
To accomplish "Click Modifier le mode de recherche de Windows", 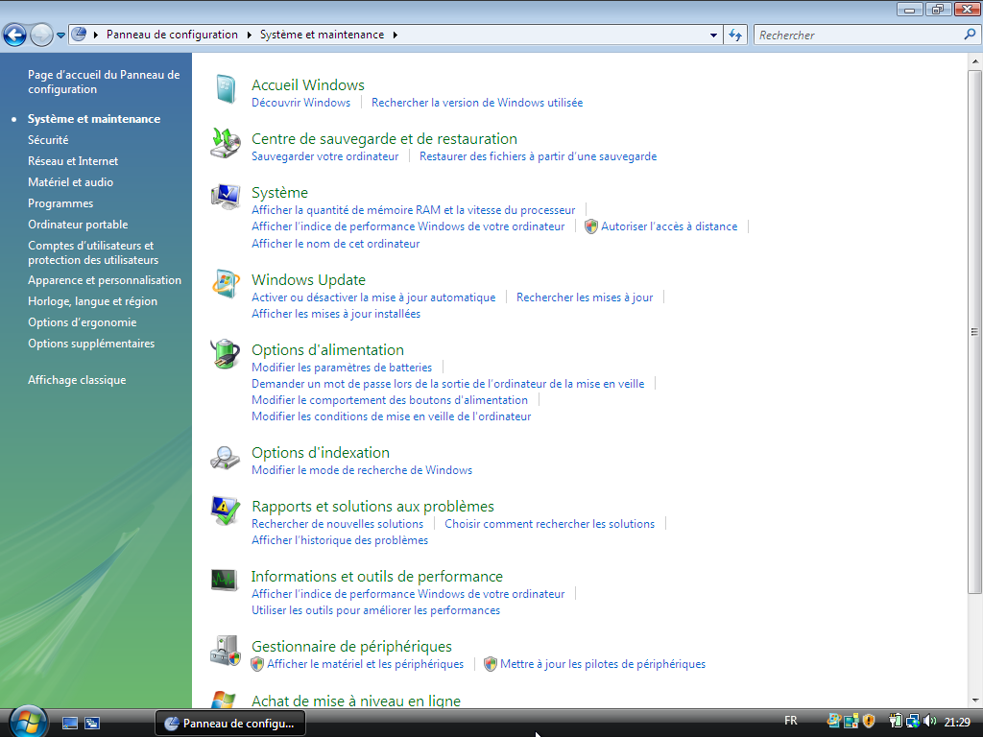I will pos(362,470).
